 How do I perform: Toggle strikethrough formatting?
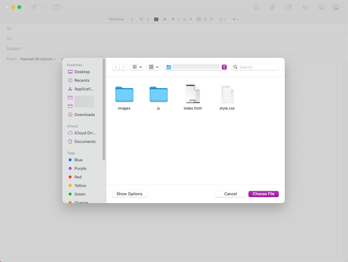point(190,19)
